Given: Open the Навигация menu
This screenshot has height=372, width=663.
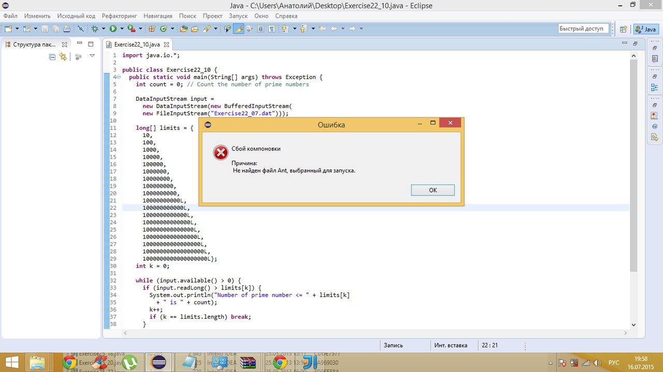Looking at the screenshot, I should point(158,16).
